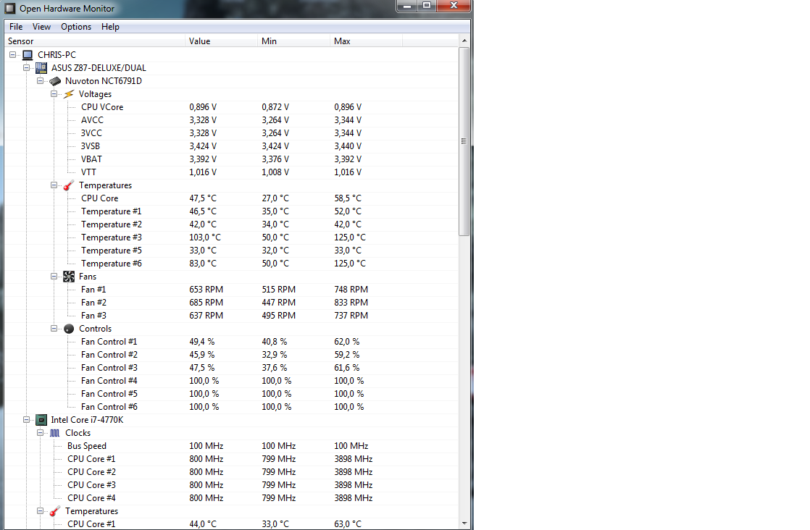Click the Nuvoton NCT6791D chip icon

tap(55, 81)
